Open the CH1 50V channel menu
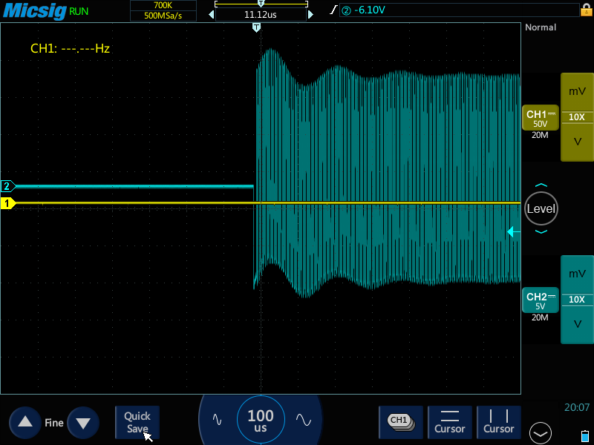Viewport: 594px width, 445px height. point(541,118)
